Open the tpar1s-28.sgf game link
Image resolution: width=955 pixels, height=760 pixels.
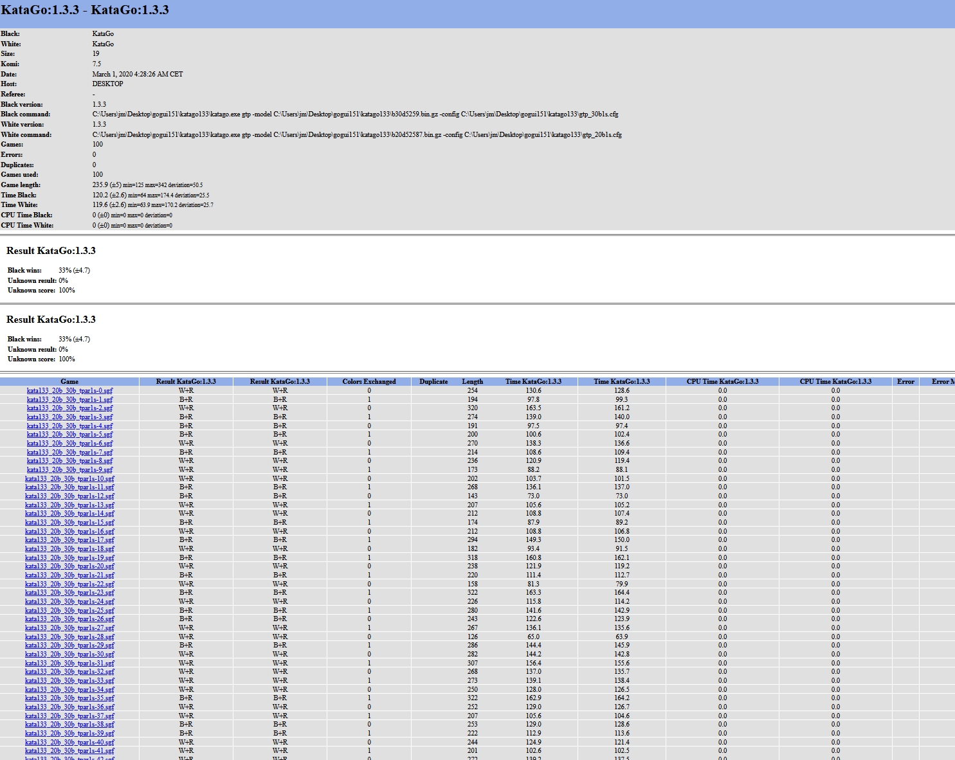69,637
